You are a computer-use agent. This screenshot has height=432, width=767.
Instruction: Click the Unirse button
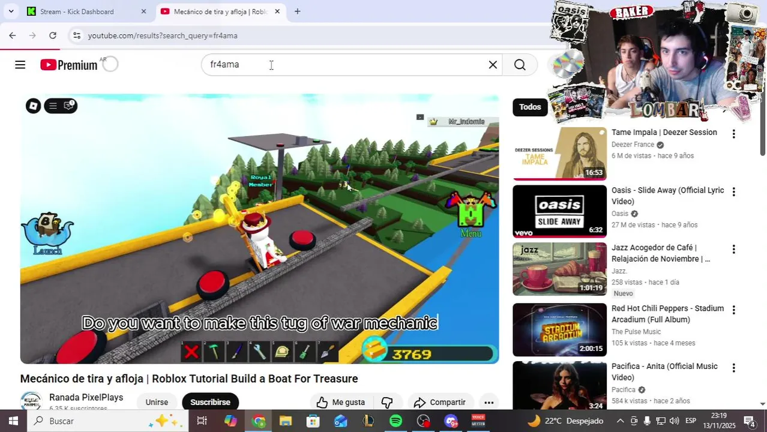(x=157, y=402)
